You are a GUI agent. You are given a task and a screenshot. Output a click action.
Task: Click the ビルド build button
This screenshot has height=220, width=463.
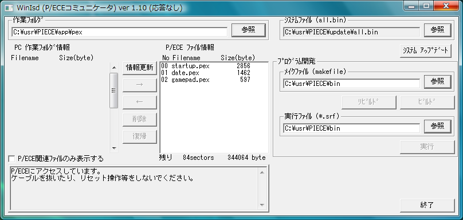(427, 103)
